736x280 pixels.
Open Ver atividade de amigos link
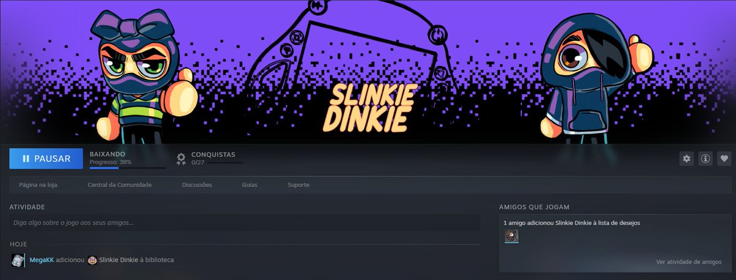[689, 262]
